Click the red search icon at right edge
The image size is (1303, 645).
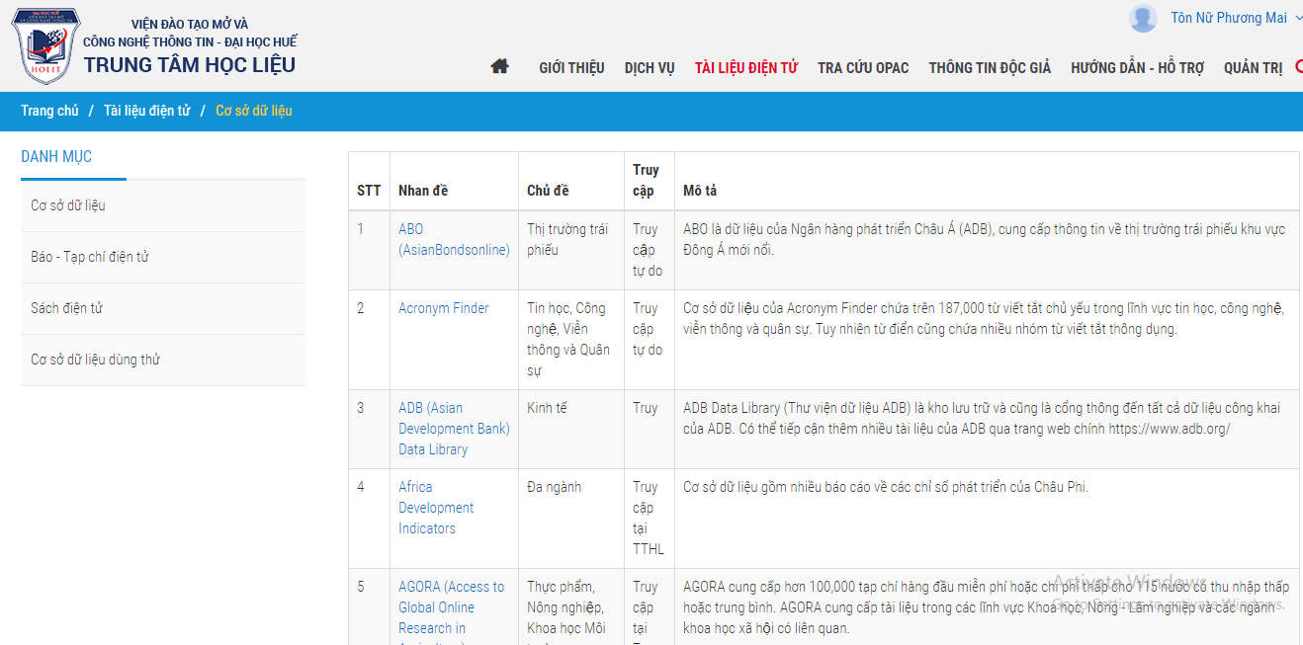pyautogui.click(x=1298, y=67)
